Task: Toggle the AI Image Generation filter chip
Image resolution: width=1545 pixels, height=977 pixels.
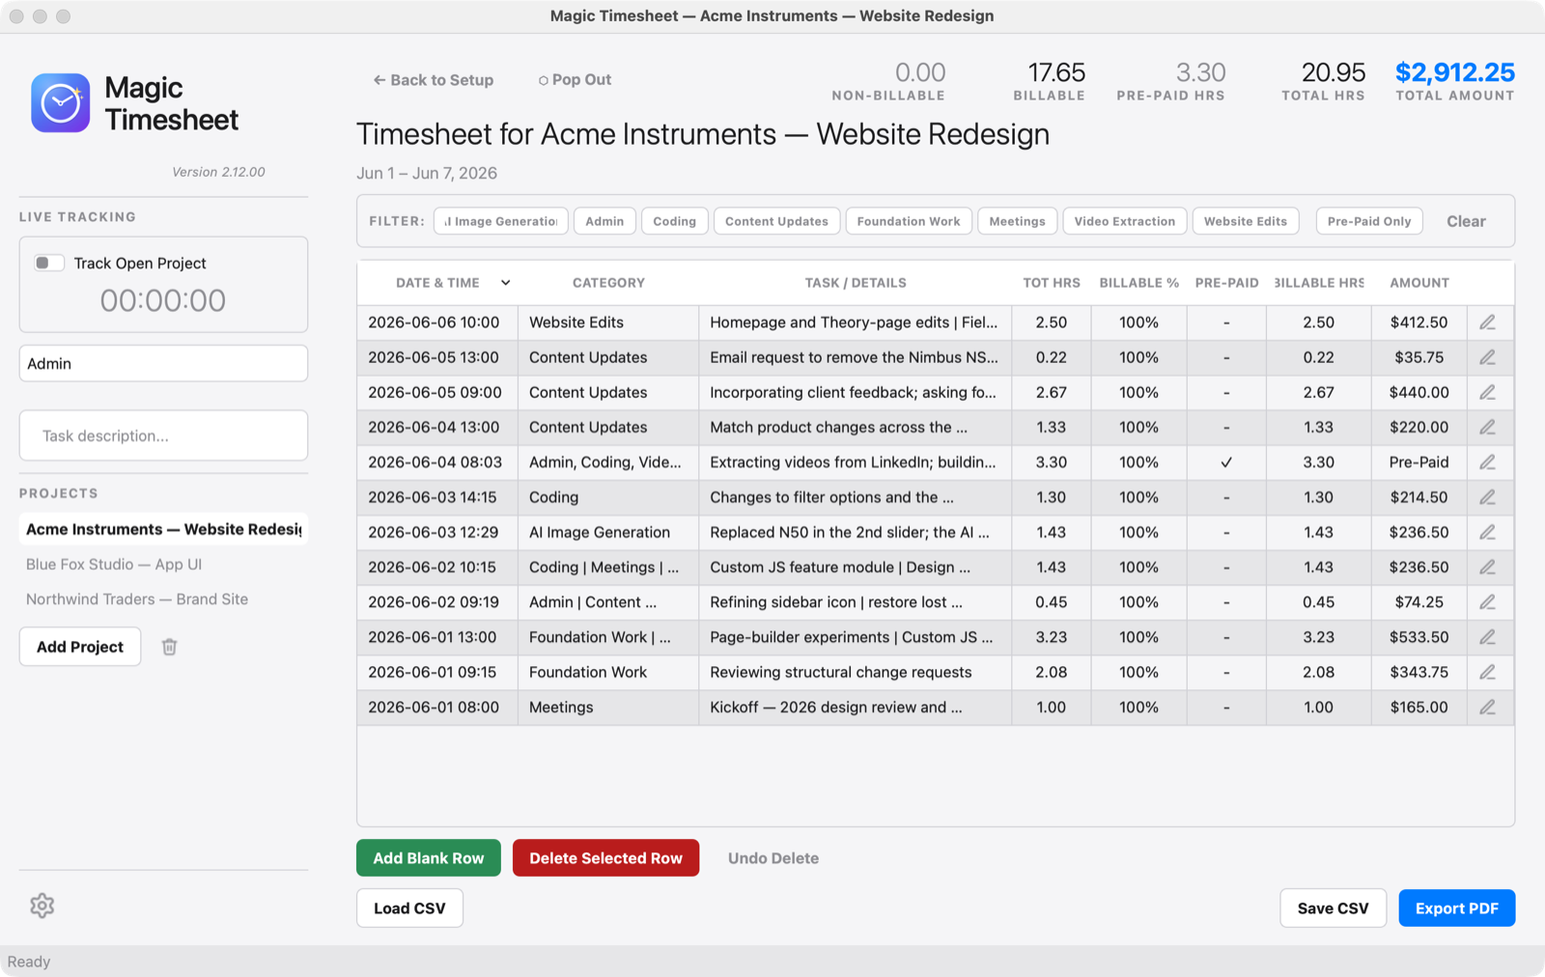Action: point(500,221)
